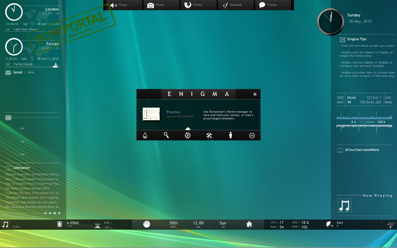Open the Themes preview thumbnail
This screenshot has height=248, width=397.
tap(151, 114)
